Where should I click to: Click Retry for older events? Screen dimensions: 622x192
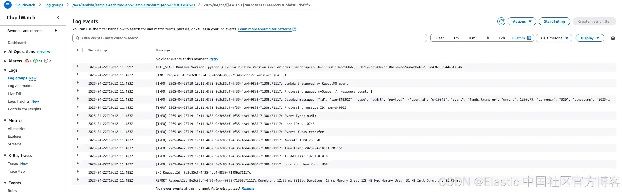click(x=214, y=59)
